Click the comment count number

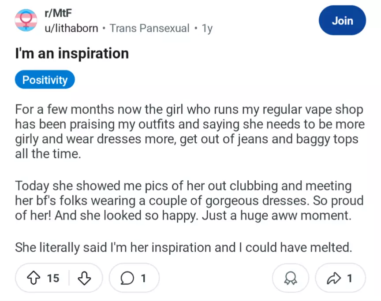143,278
